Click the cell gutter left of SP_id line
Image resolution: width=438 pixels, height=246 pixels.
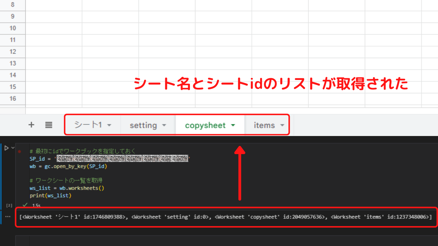19,159
